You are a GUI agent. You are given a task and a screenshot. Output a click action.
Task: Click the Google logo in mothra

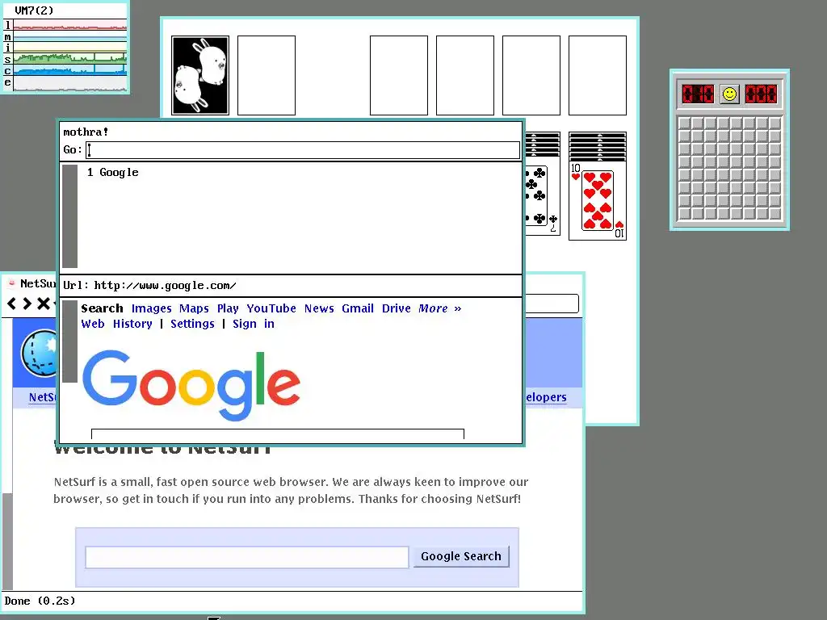point(191,385)
